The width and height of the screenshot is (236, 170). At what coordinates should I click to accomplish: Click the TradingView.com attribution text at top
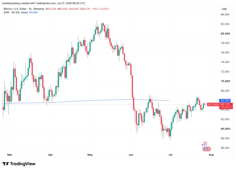[x=45, y=3]
